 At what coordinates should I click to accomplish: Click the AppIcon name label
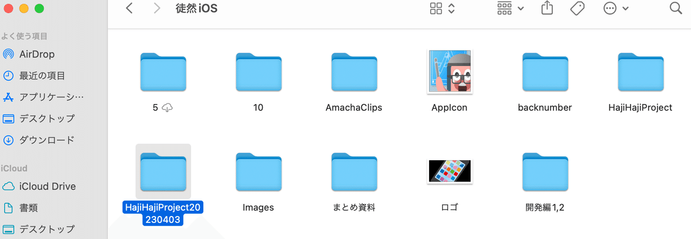(450, 107)
